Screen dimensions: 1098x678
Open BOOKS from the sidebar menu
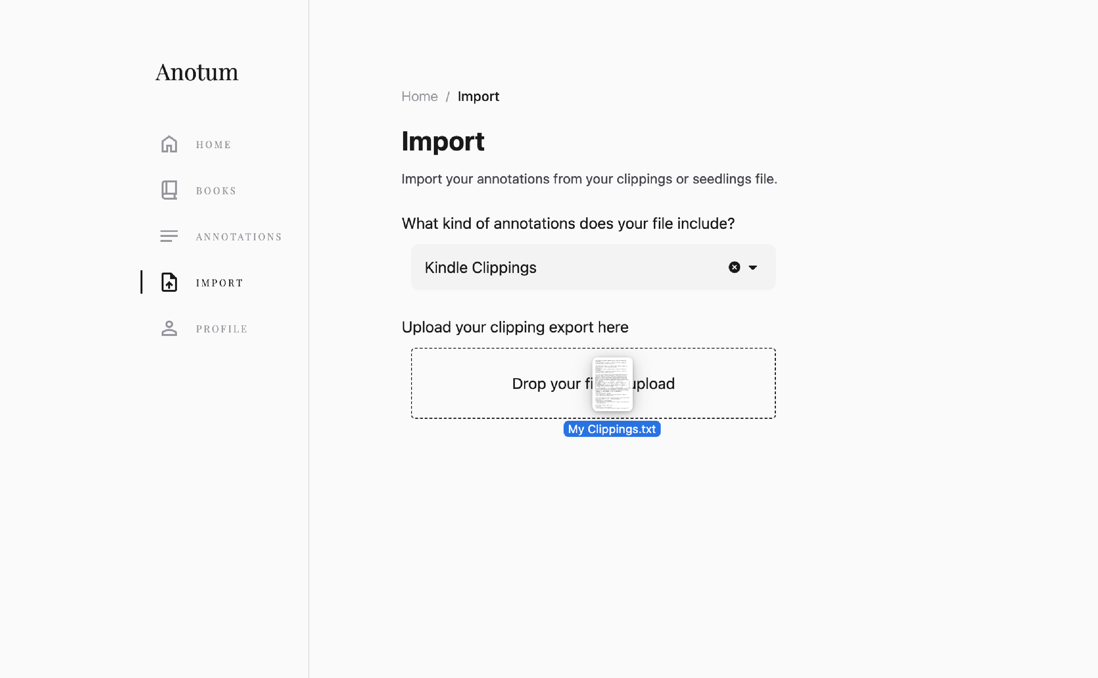216,191
